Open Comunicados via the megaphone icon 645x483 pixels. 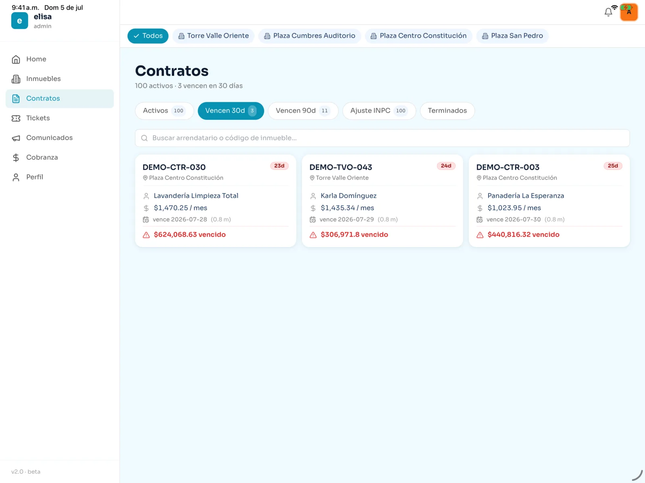16,138
